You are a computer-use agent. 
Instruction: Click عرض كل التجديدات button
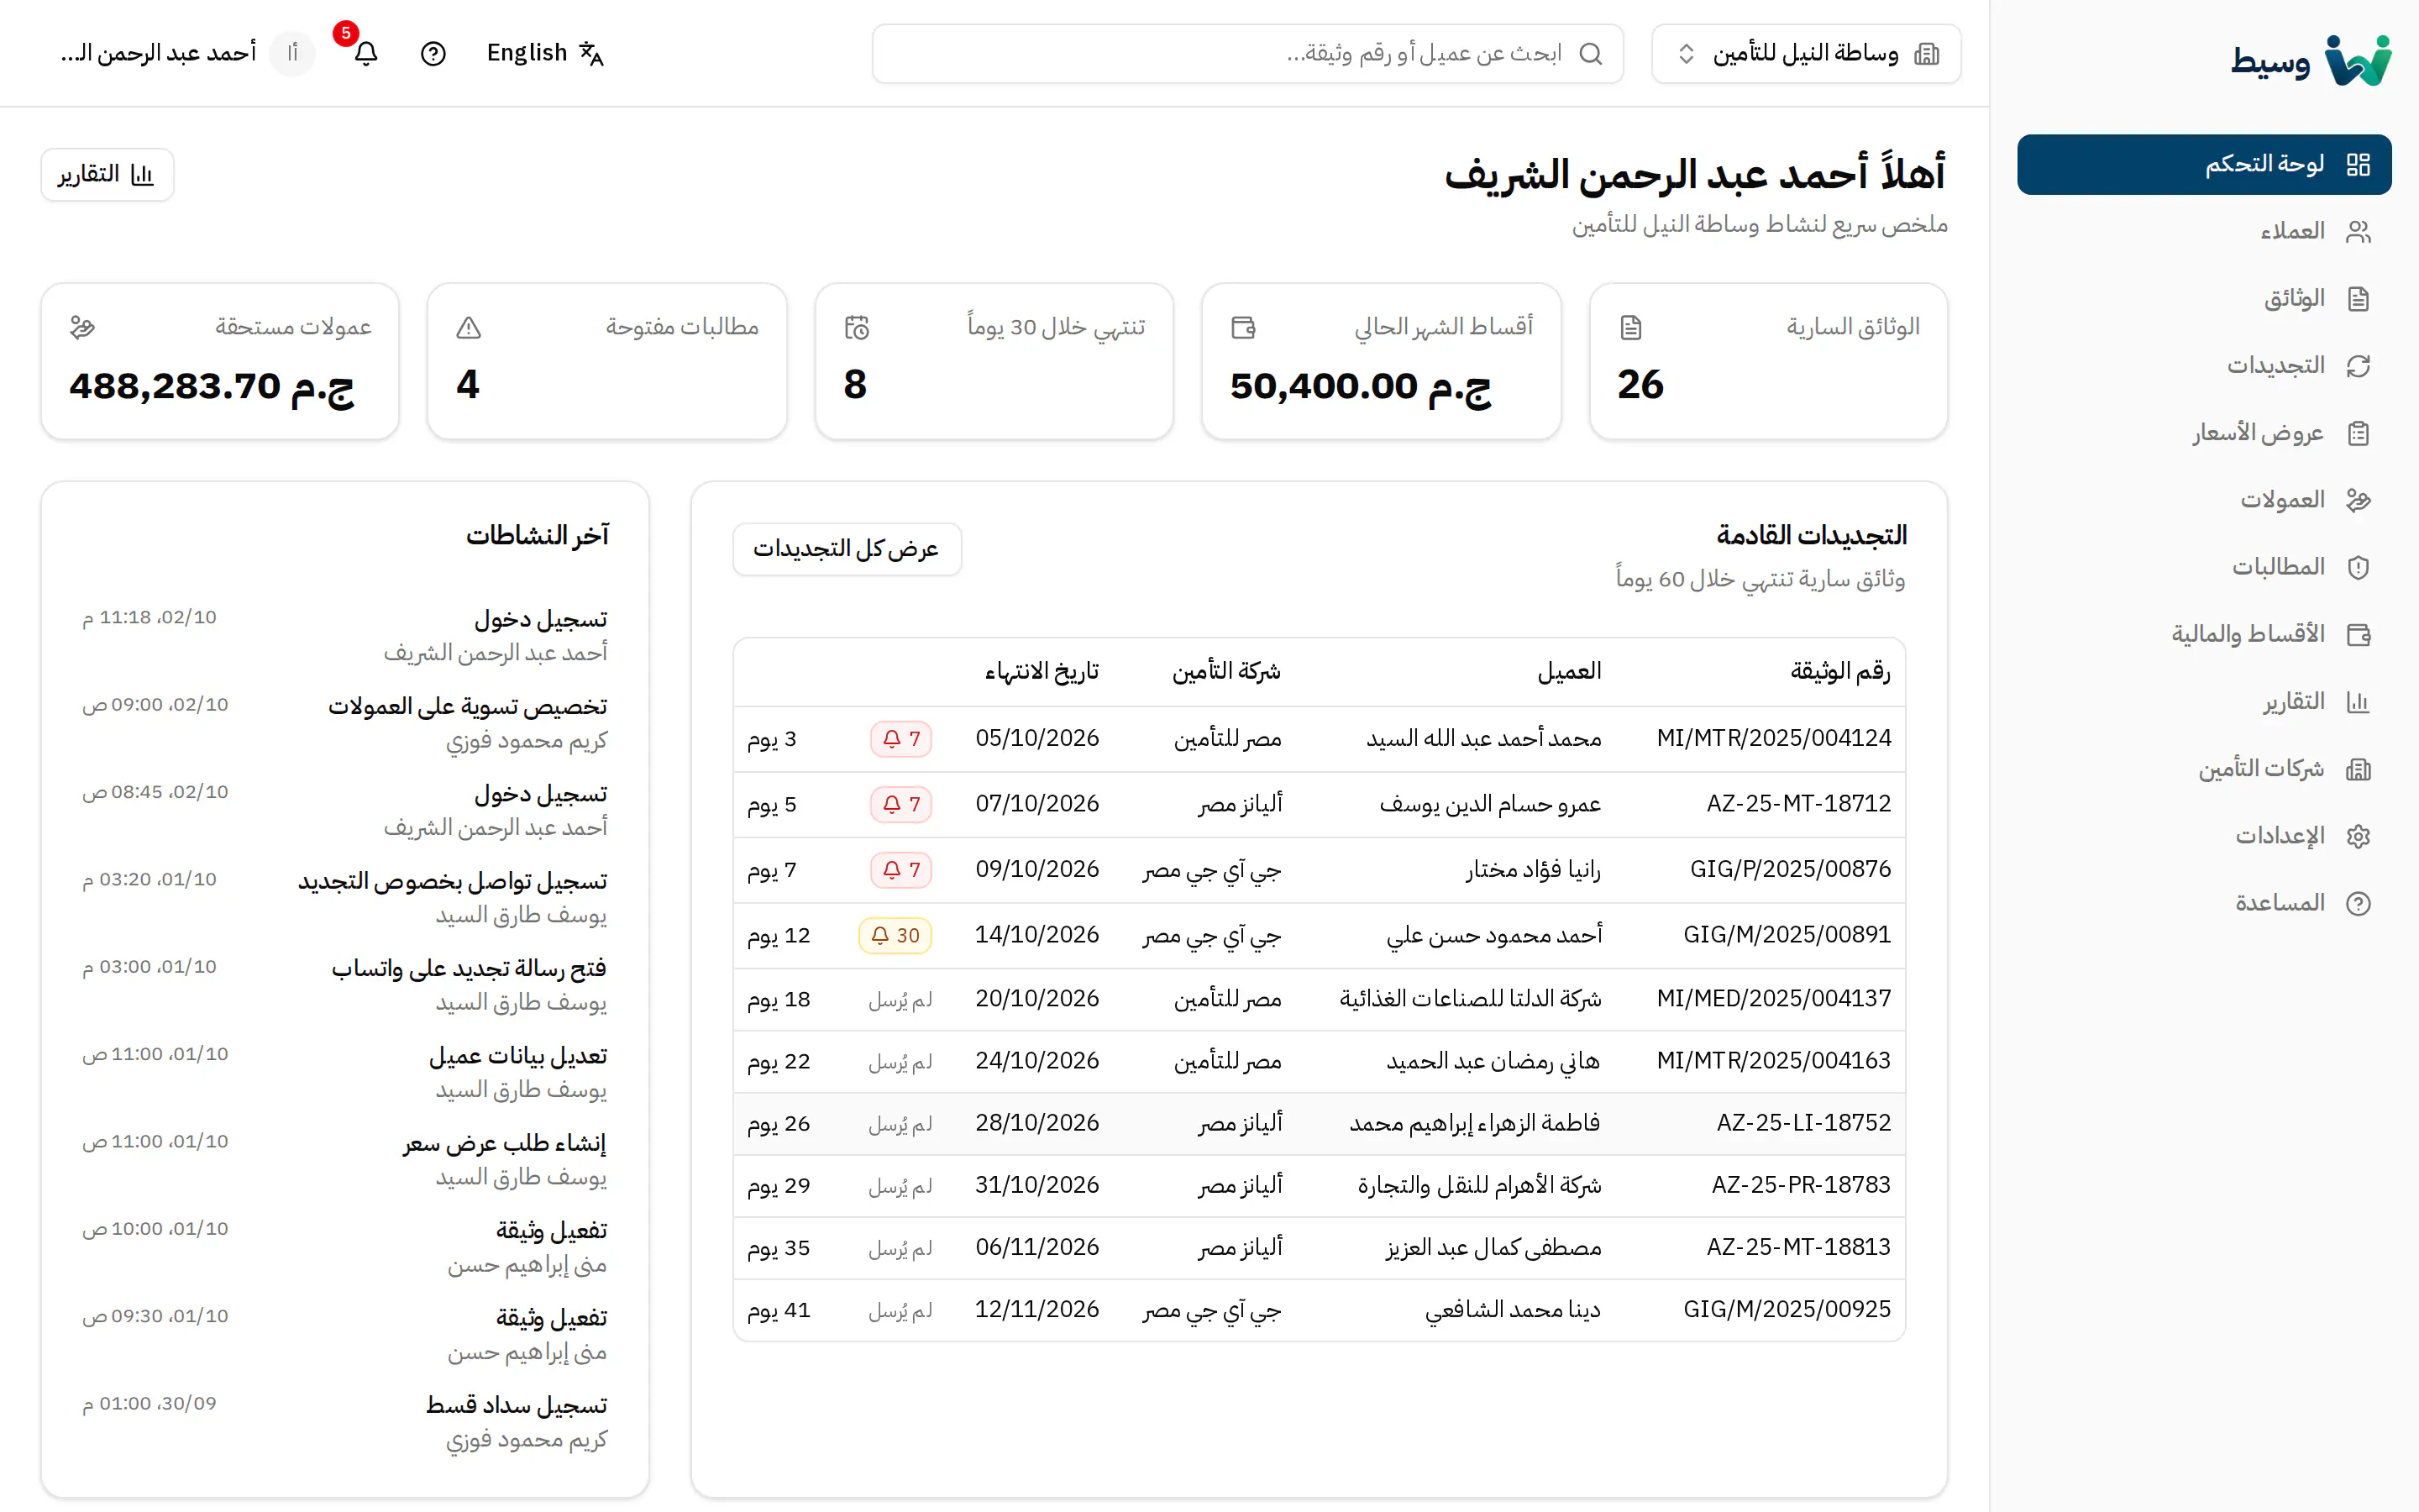(847, 549)
